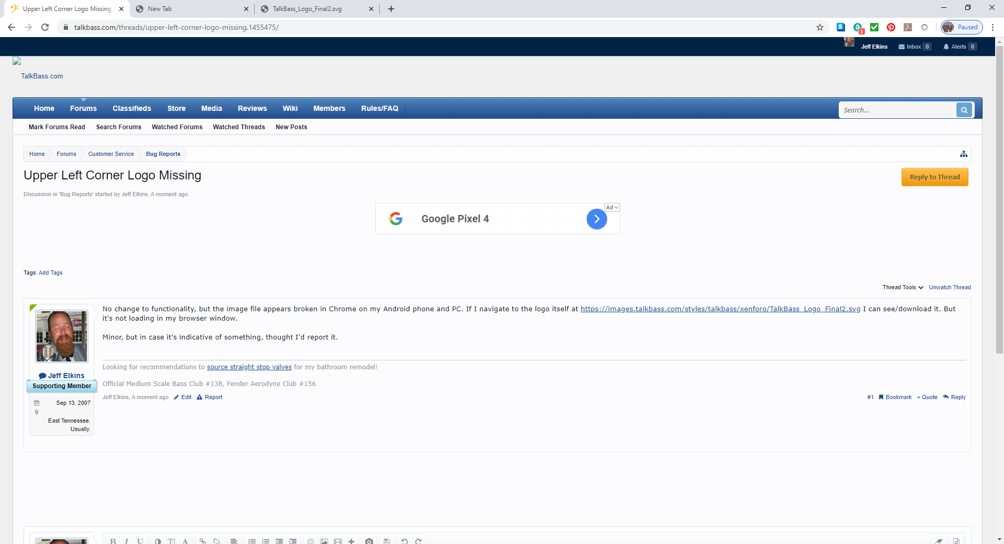Open the Forums navigation tab
This screenshot has height=544, width=1004.
[84, 108]
